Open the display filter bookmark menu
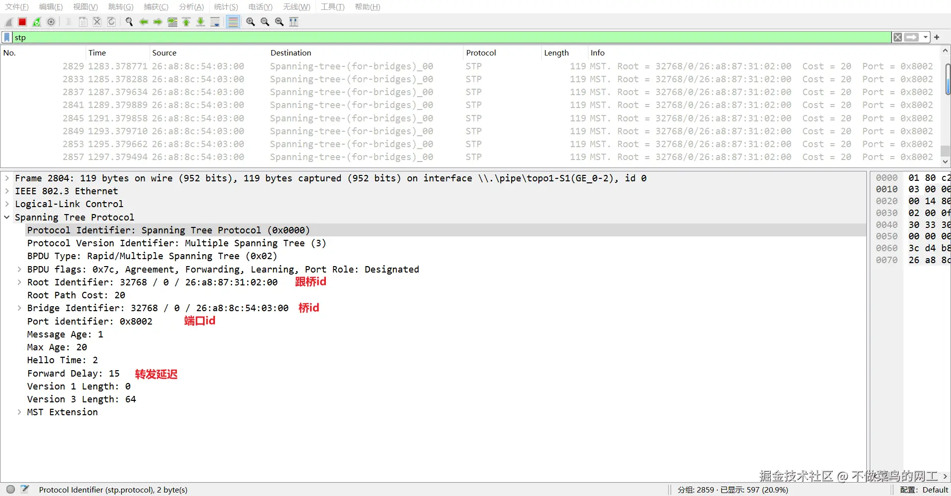The image size is (951, 496). click(x=7, y=37)
